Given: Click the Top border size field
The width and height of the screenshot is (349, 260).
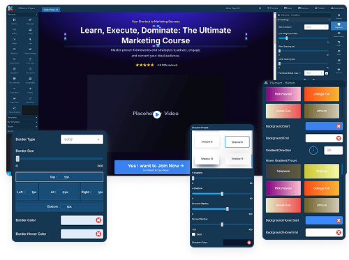Looking at the screenshot, I should tap(59, 177).
